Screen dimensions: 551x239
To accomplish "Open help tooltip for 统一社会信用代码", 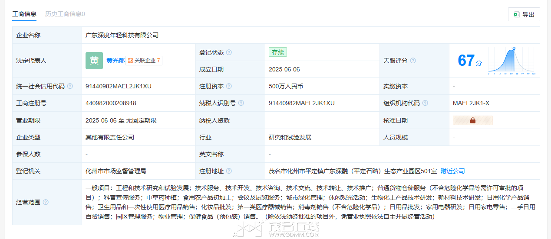I will 70,86.
